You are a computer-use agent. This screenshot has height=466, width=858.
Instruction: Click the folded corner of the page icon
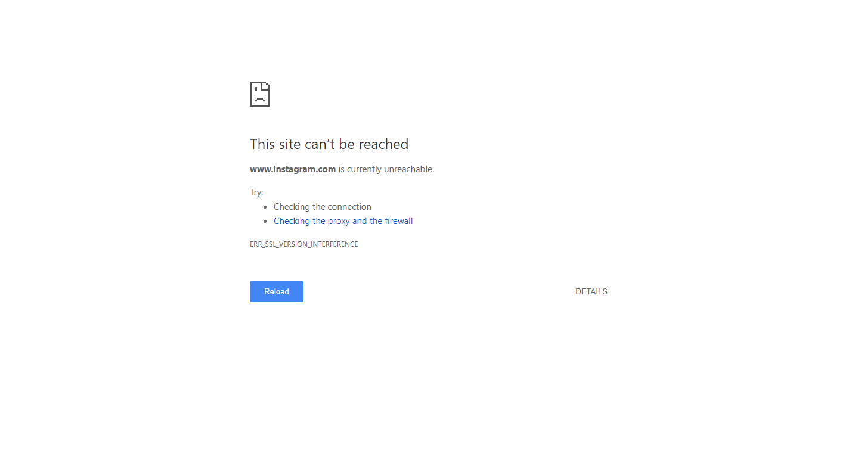click(x=266, y=85)
